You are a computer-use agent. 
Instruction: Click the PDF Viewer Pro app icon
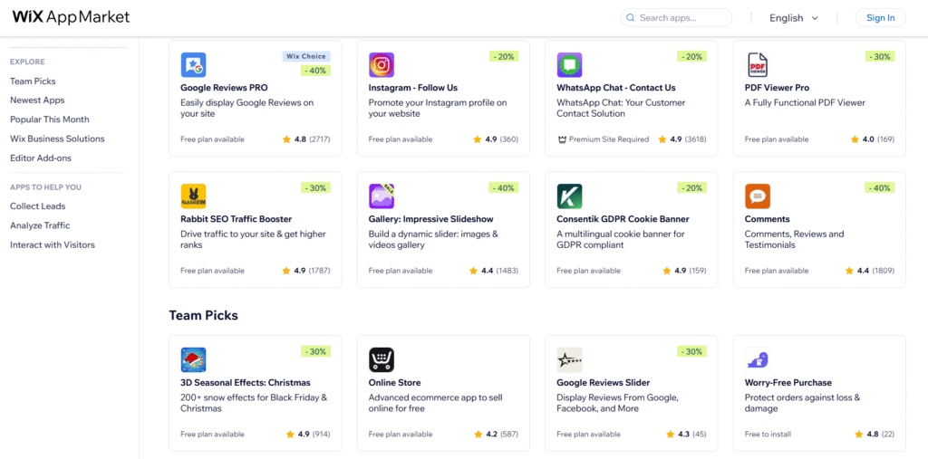(758, 65)
